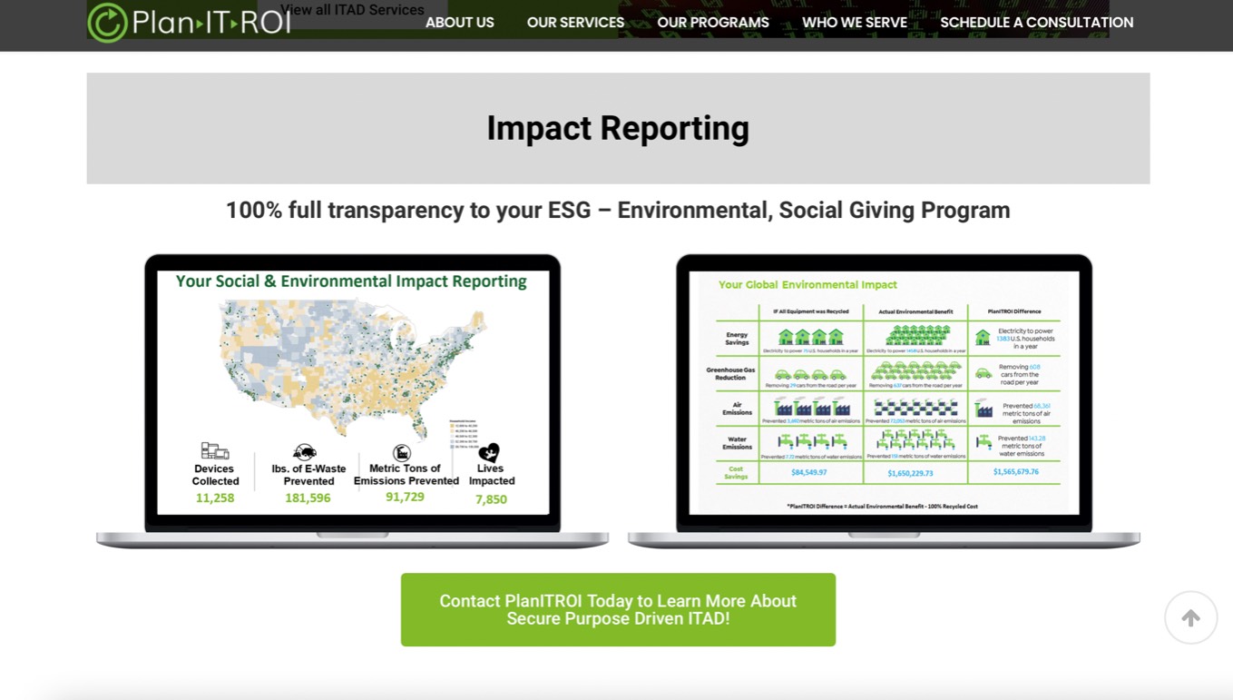
Task: Click the Lives Impacted heart icon
Action: coord(489,452)
